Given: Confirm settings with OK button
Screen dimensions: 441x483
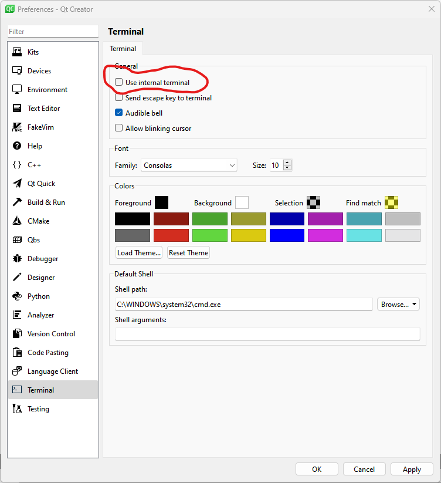Looking at the screenshot, I should tap(317, 469).
